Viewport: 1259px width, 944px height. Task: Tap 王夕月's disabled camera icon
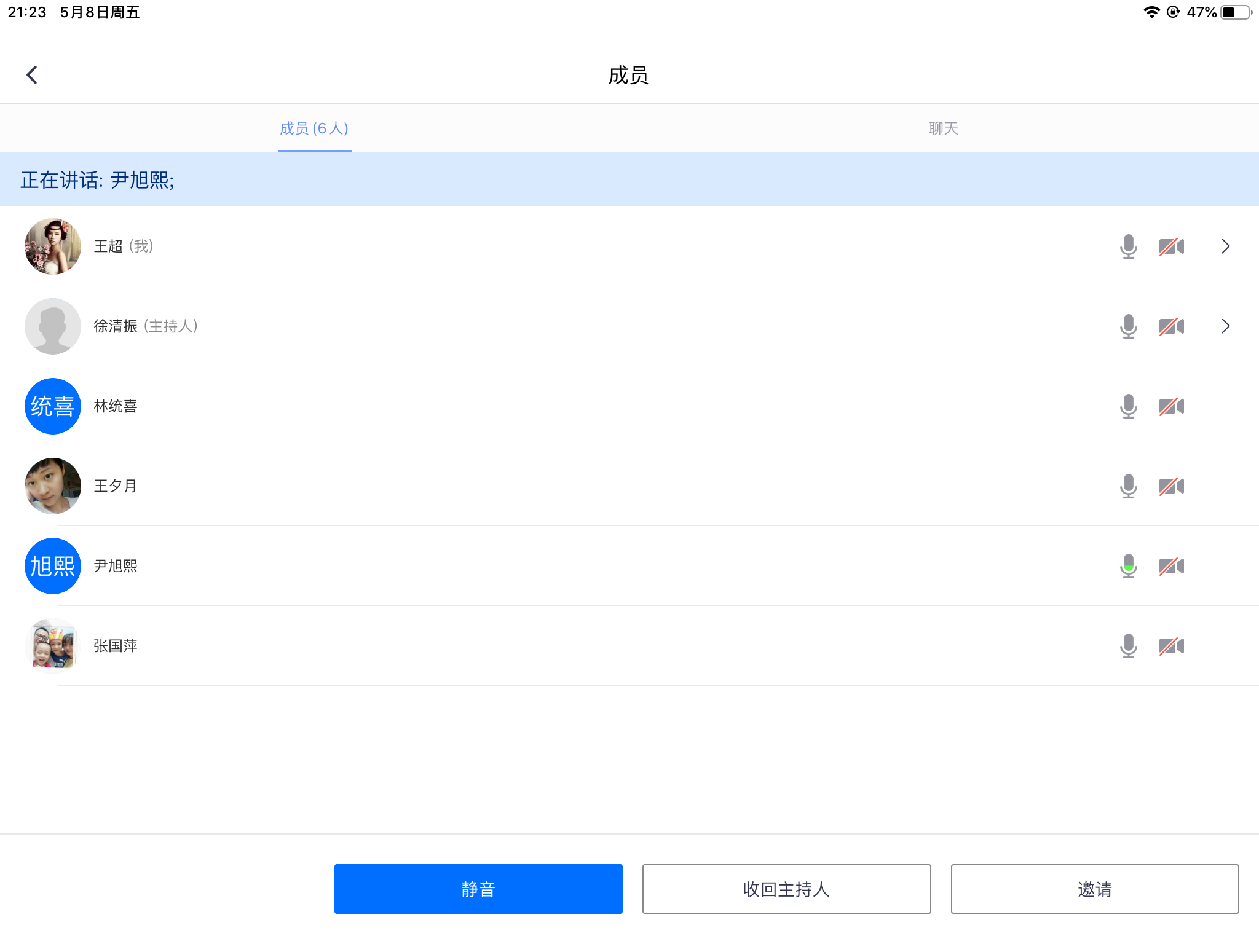pos(1171,486)
